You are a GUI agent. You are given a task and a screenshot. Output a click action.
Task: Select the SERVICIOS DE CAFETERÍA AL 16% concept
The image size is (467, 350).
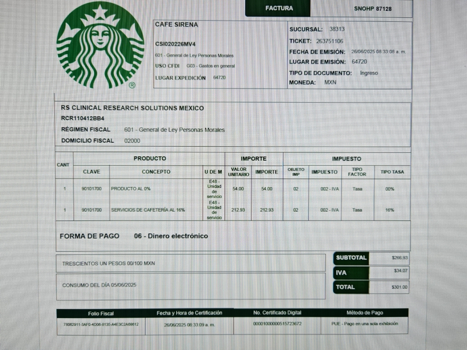click(148, 210)
